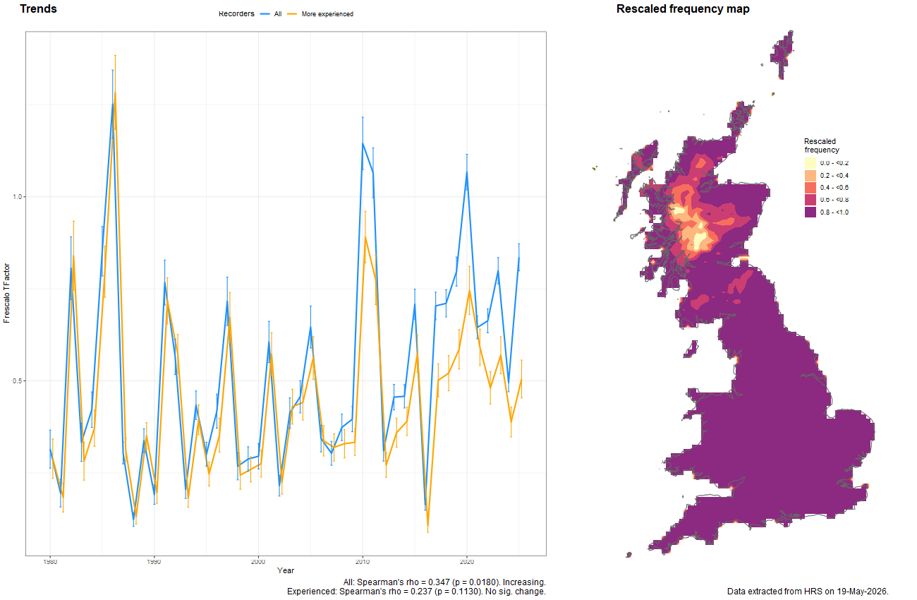This screenshot has width=917, height=600.
Task: Select the 0.6 - <0.8 legend swatch
Action: 810,200
